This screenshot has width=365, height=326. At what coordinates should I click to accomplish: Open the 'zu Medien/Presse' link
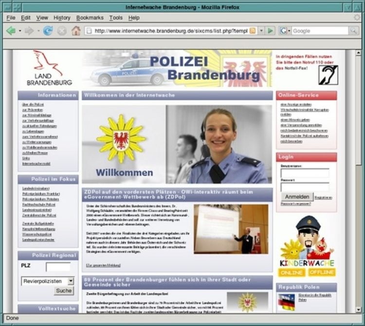pos(35,153)
